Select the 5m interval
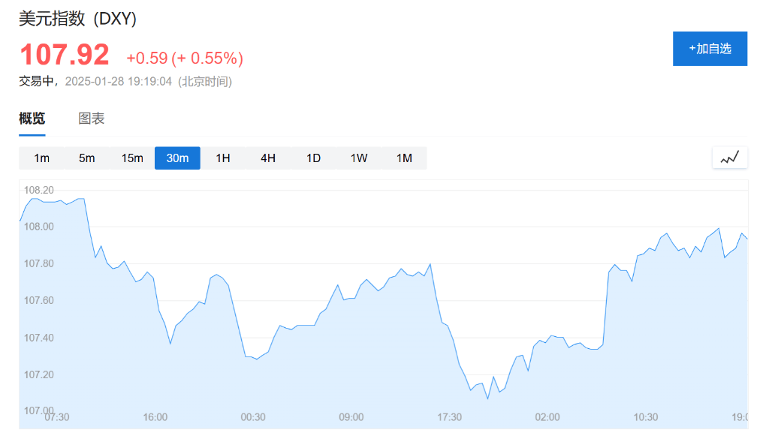Screen dimensions: 769x436 (86, 158)
